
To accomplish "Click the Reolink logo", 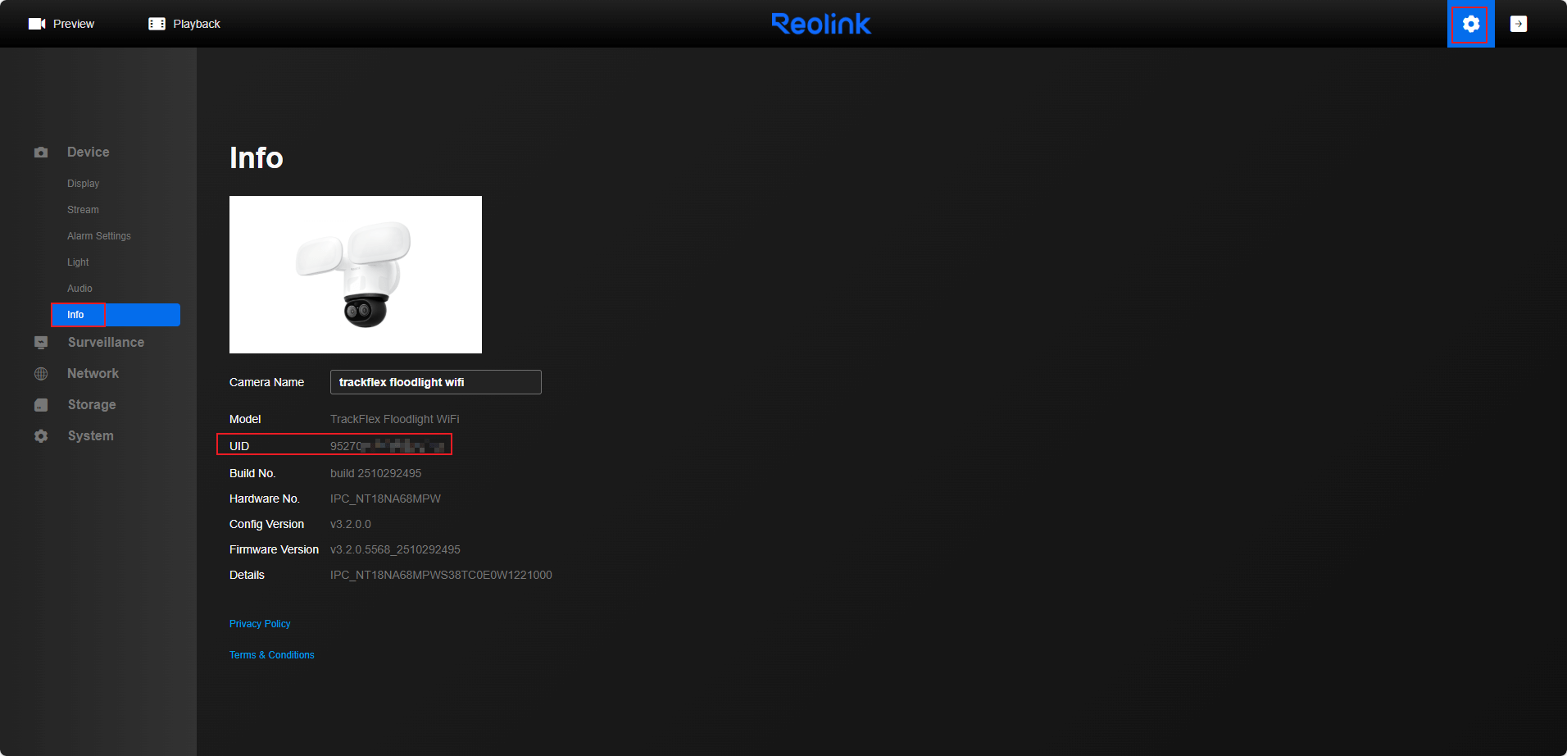I will coord(821,24).
